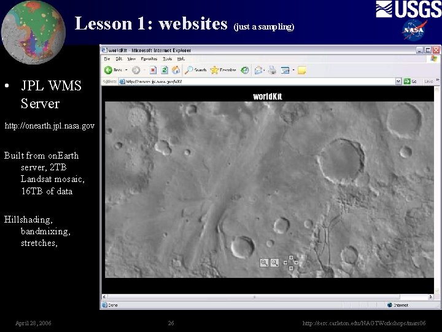Click the horizontal scrollbar left arrow
Screen dimensions: 442x332
click(104, 297)
